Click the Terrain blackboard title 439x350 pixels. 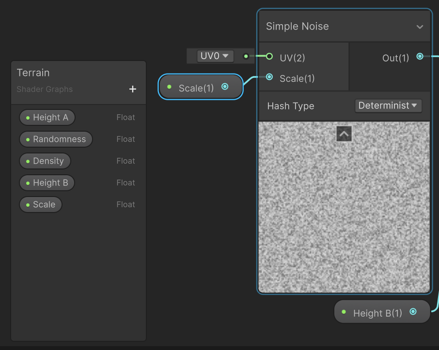click(x=33, y=73)
